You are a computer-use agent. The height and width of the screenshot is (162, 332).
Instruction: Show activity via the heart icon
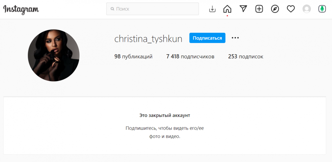(x=290, y=9)
